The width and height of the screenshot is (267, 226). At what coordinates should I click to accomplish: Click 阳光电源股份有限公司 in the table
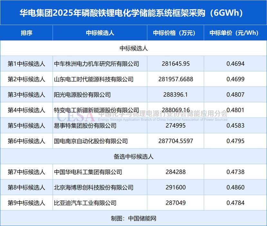82,95
